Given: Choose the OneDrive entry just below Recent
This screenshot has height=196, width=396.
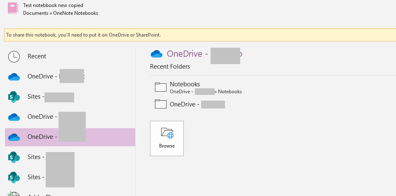Looking at the screenshot, I should pos(70,76).
